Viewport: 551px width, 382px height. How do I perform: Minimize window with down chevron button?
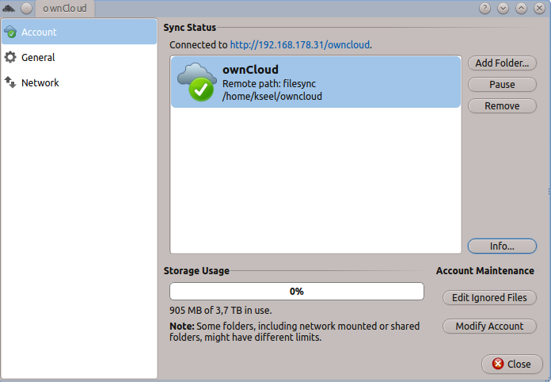(503, 8)
